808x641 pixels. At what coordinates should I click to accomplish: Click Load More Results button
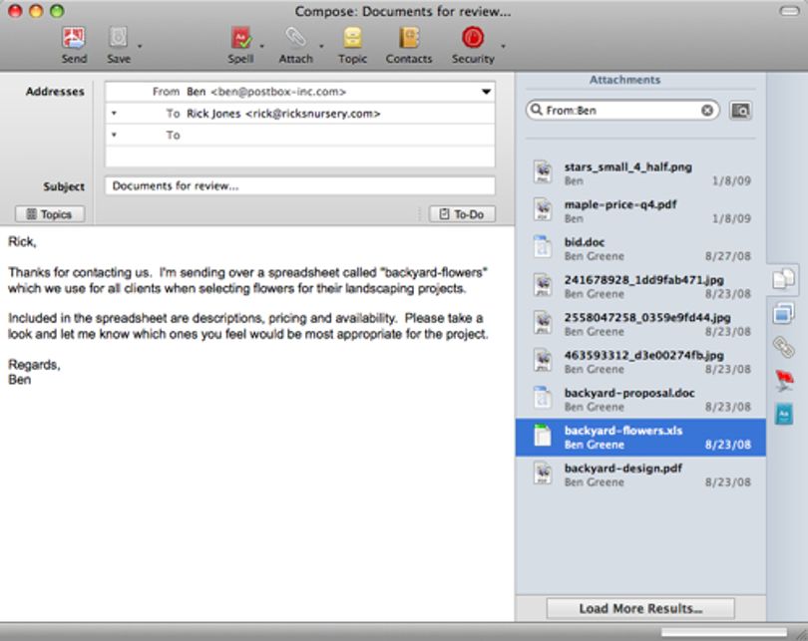pos(640,608)
